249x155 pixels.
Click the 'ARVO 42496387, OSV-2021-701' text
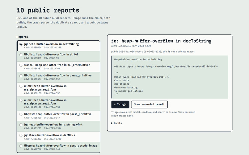[42, 68]
